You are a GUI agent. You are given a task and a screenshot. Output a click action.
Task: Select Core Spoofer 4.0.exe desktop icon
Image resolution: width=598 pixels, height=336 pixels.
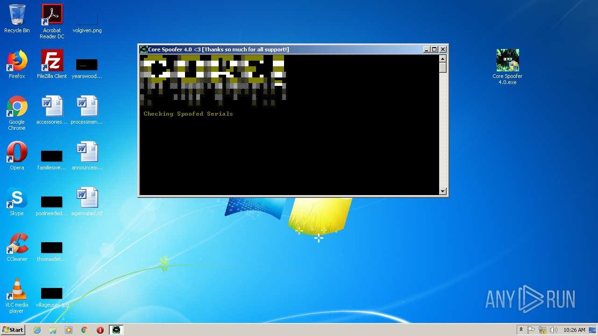click(x=507, y=67)
